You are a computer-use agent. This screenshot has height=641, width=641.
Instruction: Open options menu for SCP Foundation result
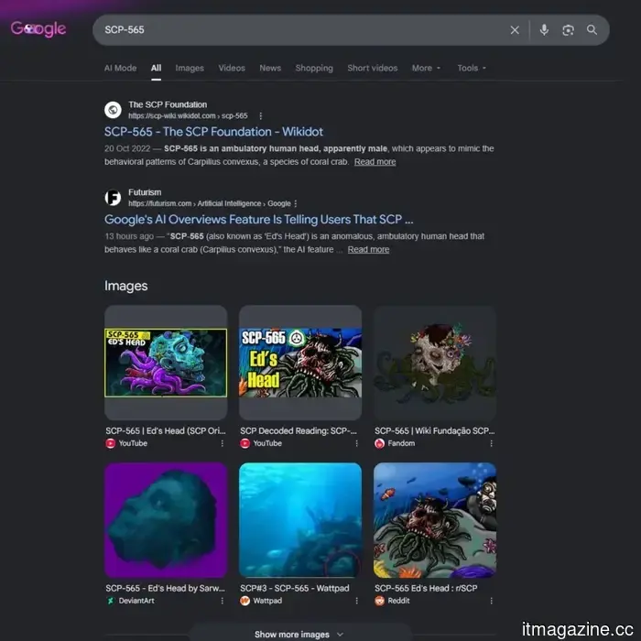[x=260, y=116]
